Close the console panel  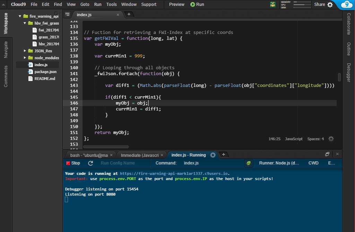(337, 154)
